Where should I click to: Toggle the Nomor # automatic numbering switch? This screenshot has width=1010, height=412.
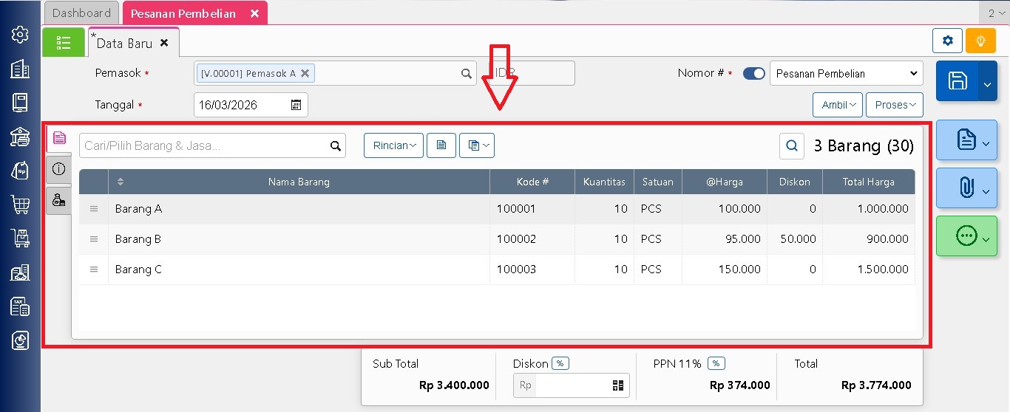click(x=754, y=74)
